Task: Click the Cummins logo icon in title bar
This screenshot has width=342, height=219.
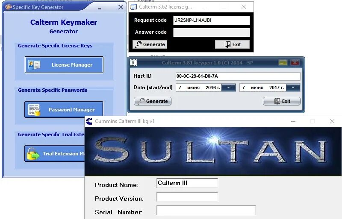Action: [89, 121]
